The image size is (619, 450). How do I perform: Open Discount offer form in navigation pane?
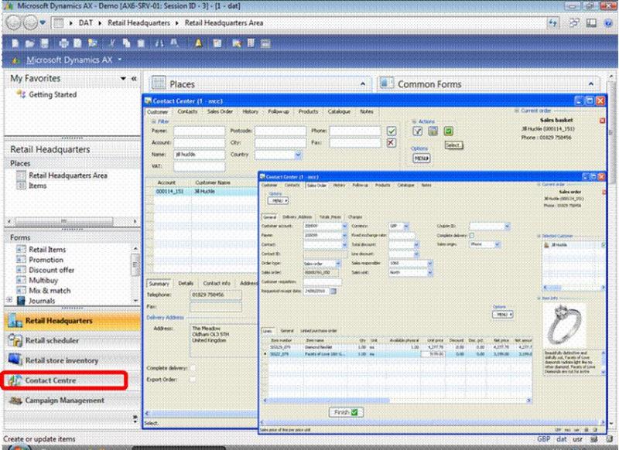click(51, 270)
